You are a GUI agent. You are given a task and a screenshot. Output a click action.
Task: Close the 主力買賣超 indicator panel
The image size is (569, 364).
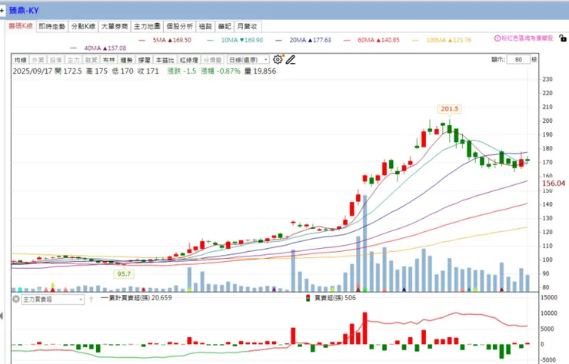pyautogui.click(x=16, y=299)
